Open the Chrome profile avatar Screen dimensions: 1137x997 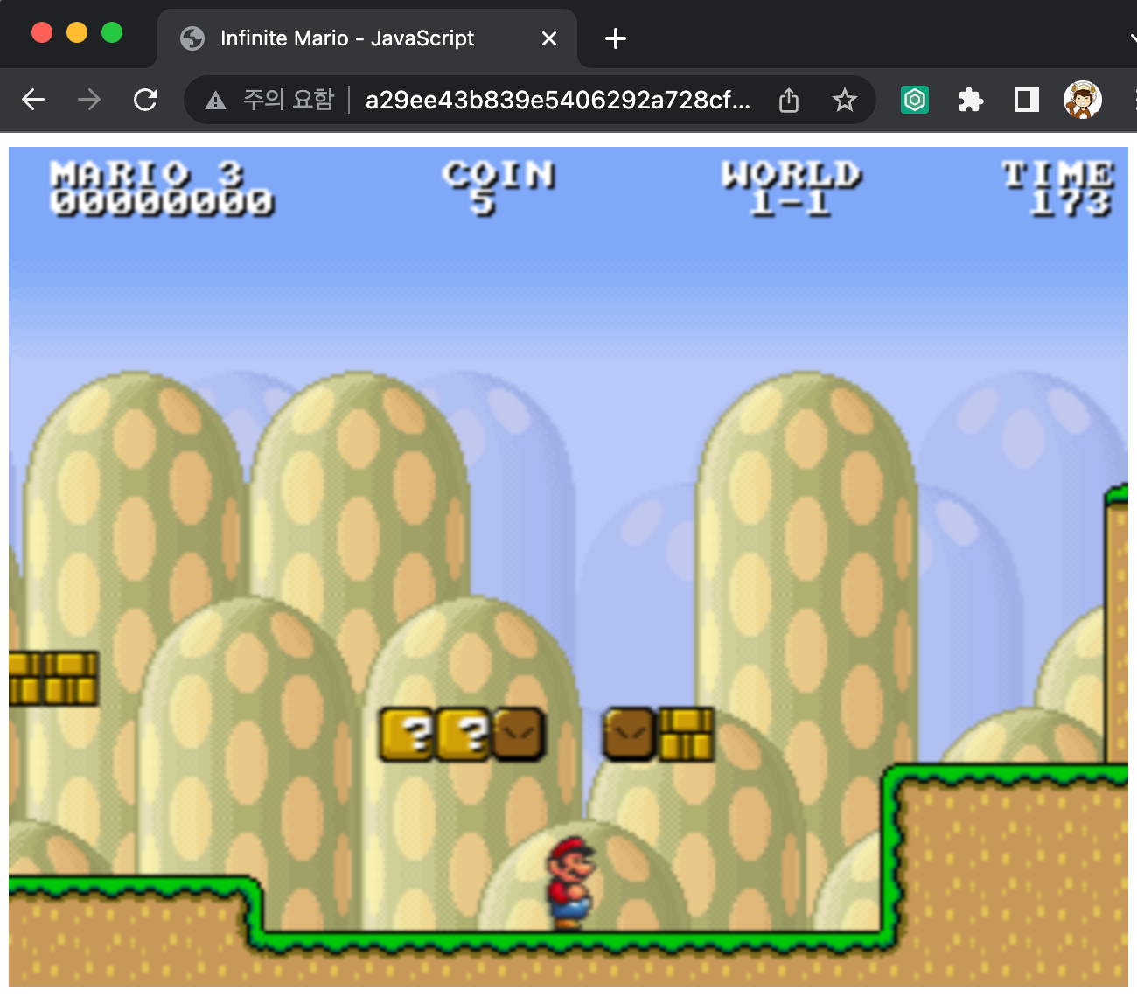tap(1083, 100)
